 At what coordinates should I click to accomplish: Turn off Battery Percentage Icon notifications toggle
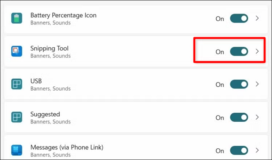239,18
